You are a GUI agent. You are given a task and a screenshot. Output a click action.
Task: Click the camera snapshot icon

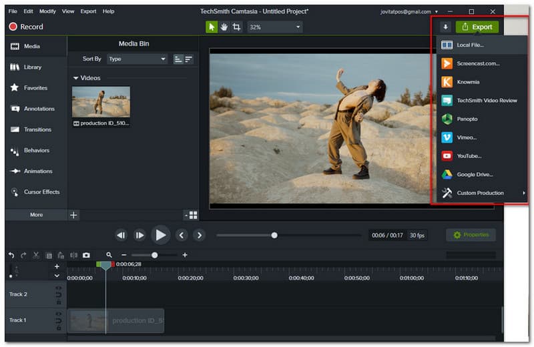[86, 255]
